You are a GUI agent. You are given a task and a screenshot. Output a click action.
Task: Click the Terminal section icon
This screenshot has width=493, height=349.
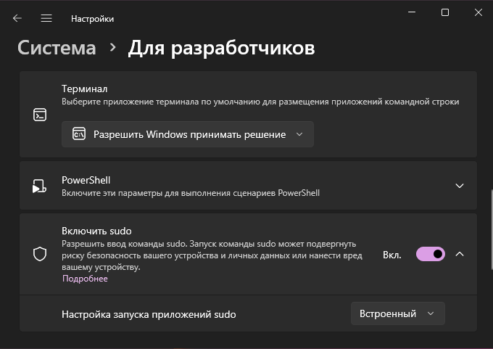(40, 115)
